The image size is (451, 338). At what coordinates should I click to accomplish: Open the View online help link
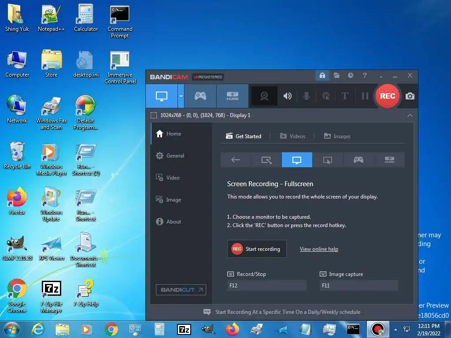[319, 249]
